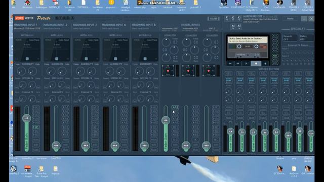Click Hardware Input 3 Gate knob

[x=91, y=71]
